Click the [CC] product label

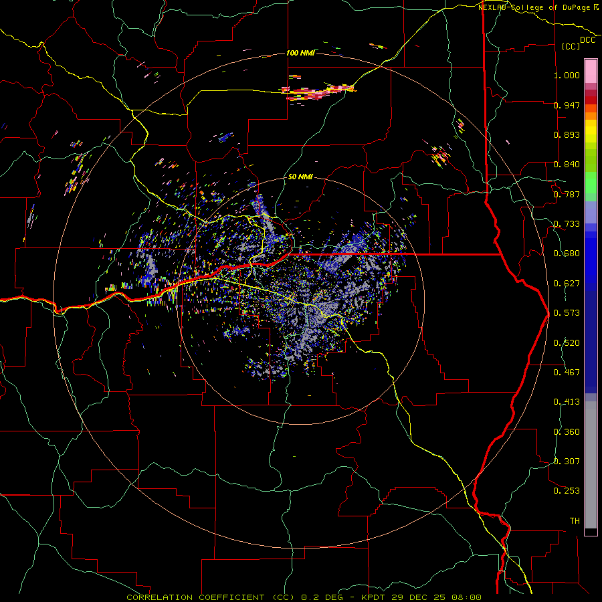pos(571,46)
